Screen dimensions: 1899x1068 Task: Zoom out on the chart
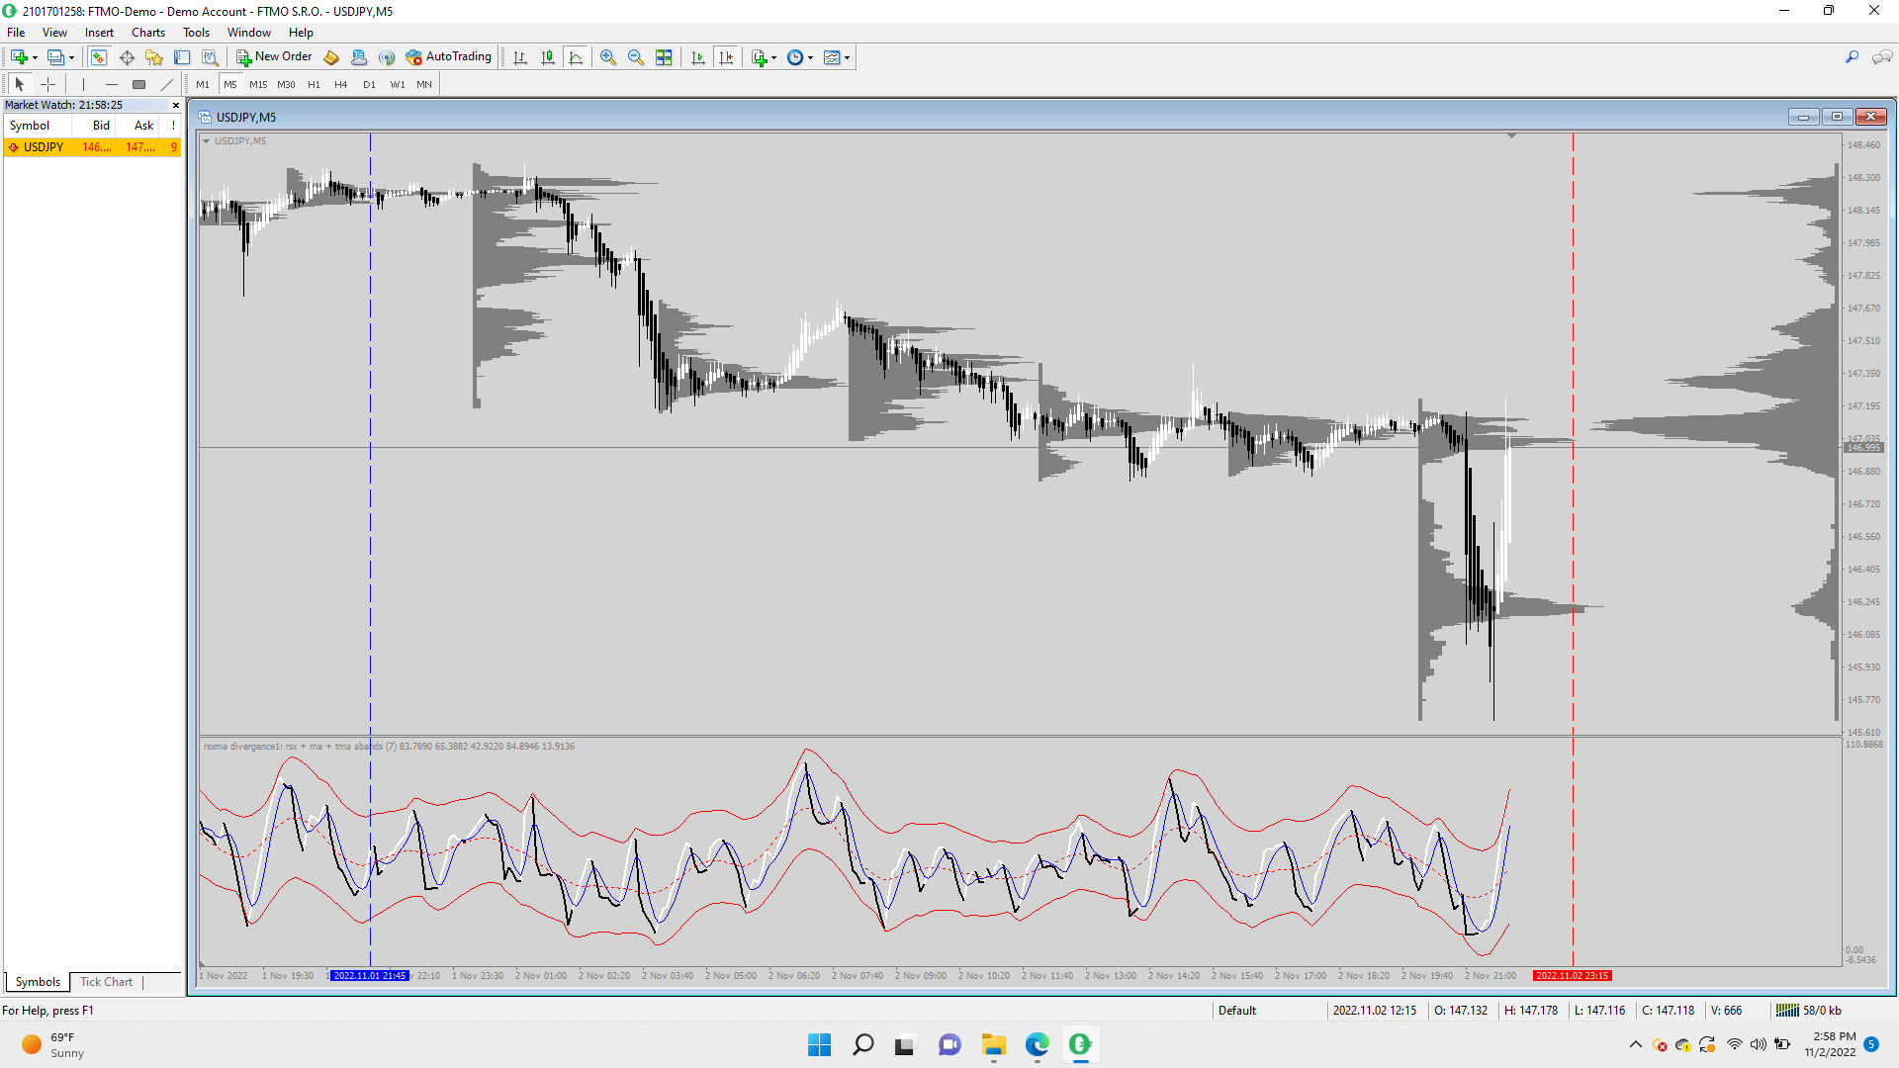coord(636,57)
